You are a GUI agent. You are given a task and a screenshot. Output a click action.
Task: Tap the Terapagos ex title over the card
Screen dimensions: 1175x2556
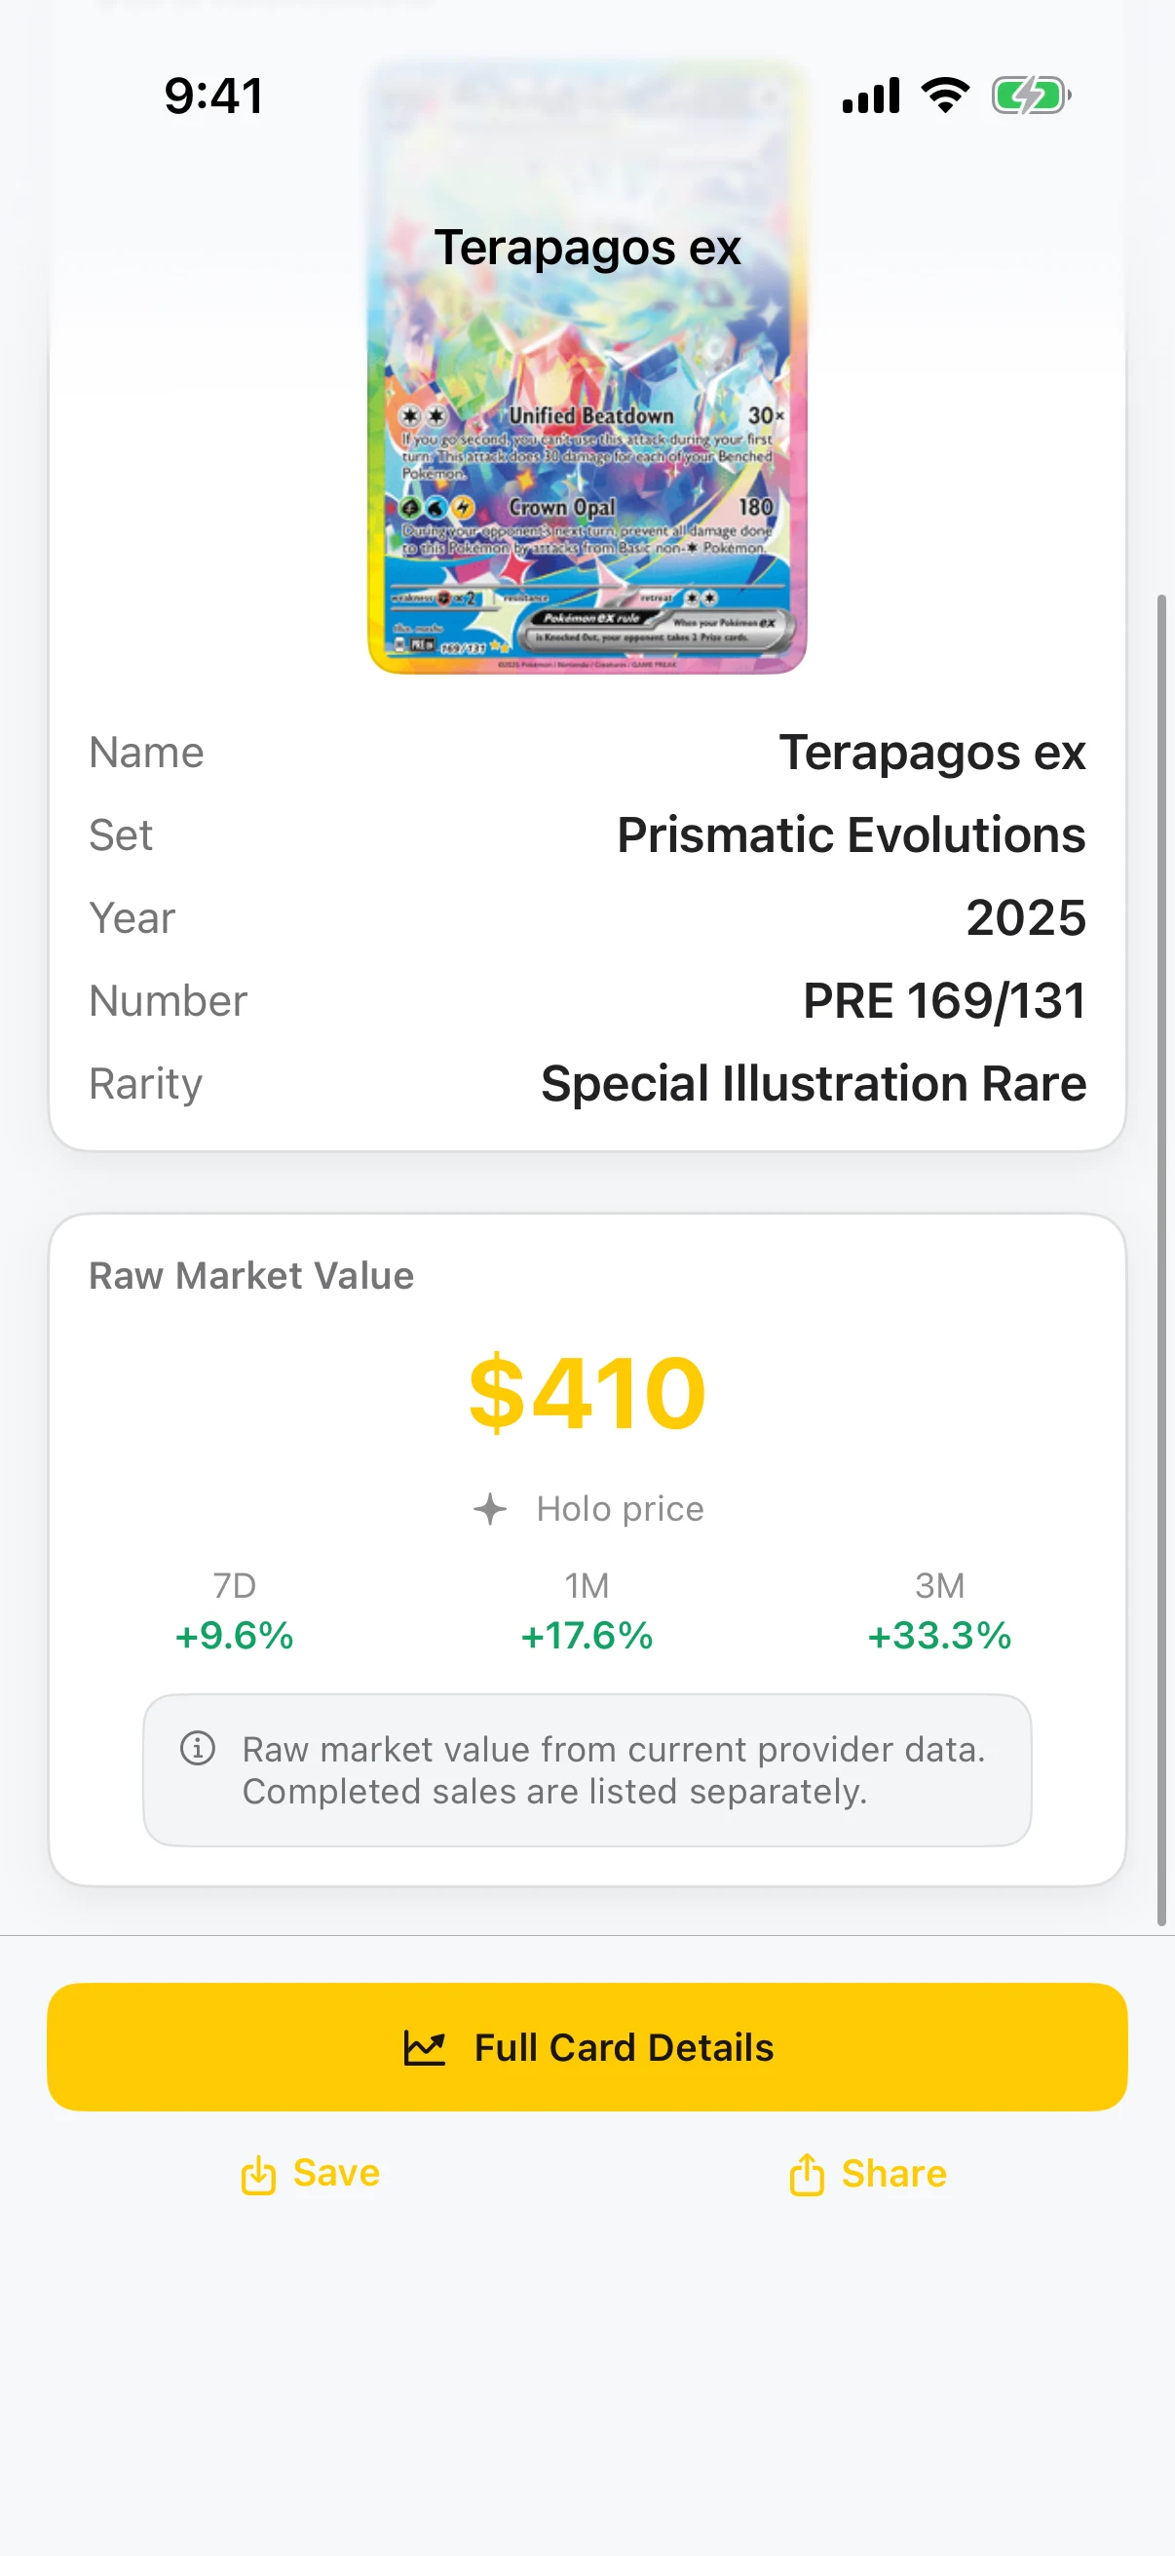[587, 247]
